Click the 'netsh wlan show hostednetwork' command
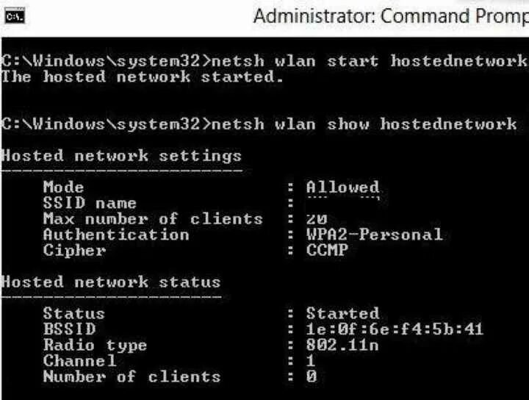Viewport: 529px width, 400px height. pos(364,124)
